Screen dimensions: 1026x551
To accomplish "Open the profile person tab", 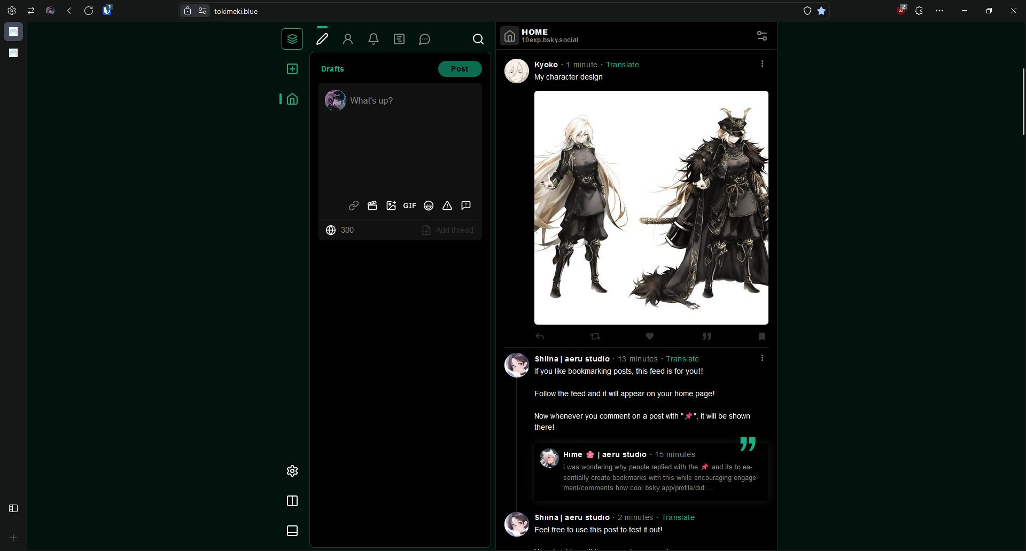I will point(348,39).
